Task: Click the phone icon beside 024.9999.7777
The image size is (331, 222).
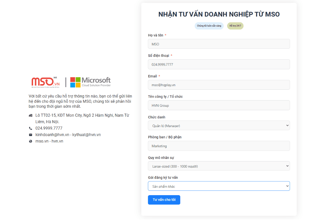Action: pyautogui.click(x=31, y=128)
